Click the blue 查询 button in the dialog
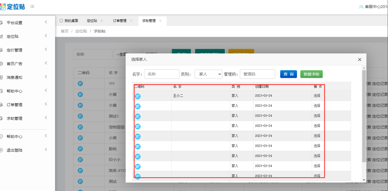The height and width of the screenshot is (191, 388). pos(288,74)
